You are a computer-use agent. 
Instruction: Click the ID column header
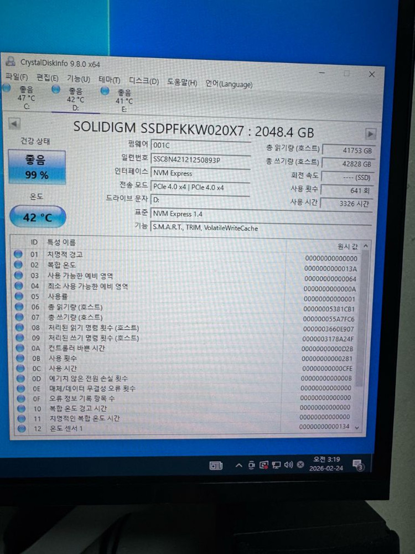point(34,242)
